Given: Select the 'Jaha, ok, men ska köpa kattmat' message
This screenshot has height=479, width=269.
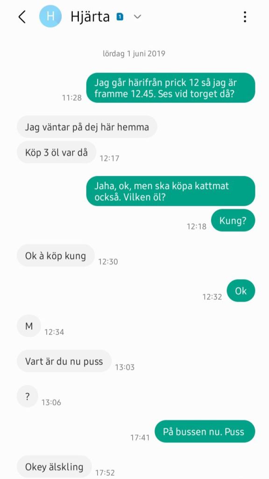Looking at the screenshot, I should (170, 191).
